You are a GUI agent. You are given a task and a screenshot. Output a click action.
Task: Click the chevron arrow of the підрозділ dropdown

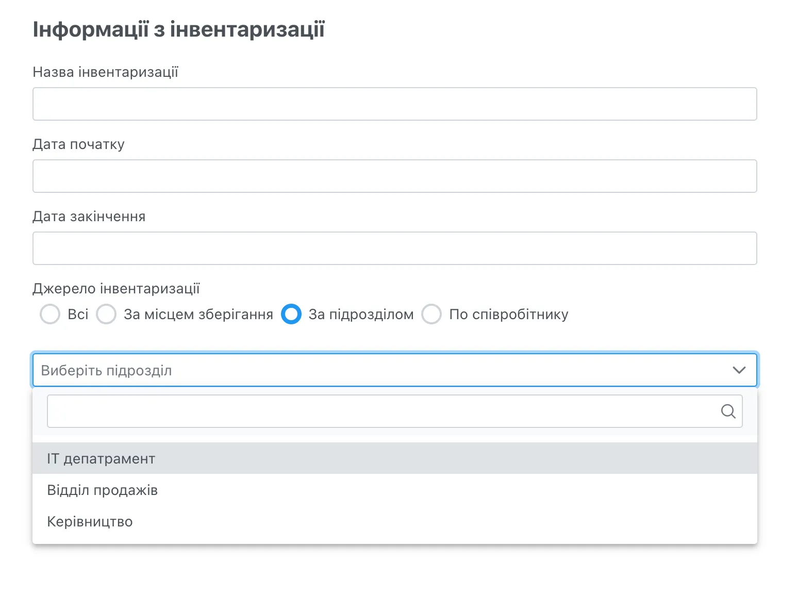(x=739, y=370)
